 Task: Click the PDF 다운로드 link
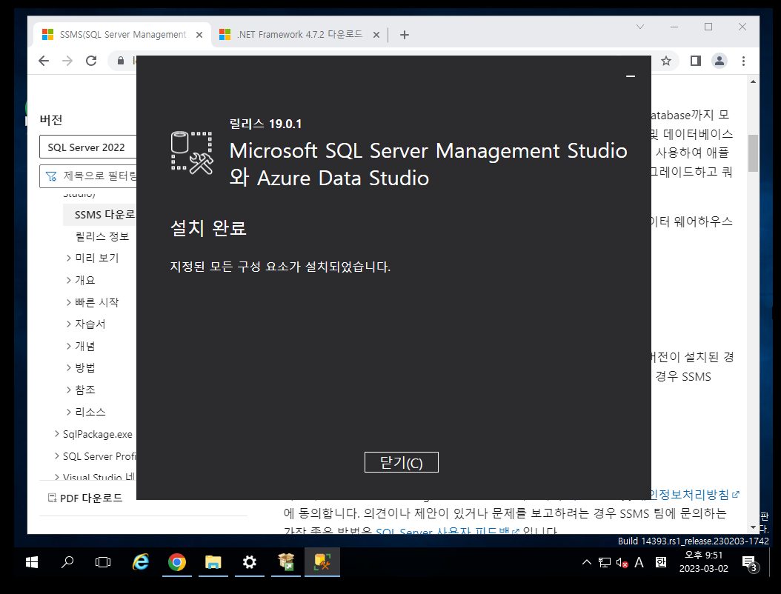click(x=85, y=498)
